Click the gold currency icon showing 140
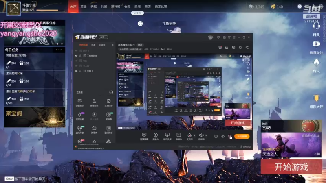326x183 pixels. coord(273,7)
